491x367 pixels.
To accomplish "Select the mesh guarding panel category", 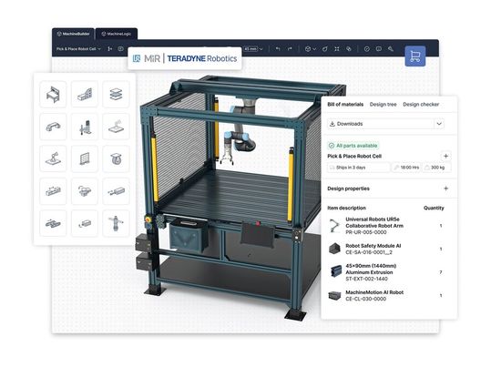I will 85,158.
